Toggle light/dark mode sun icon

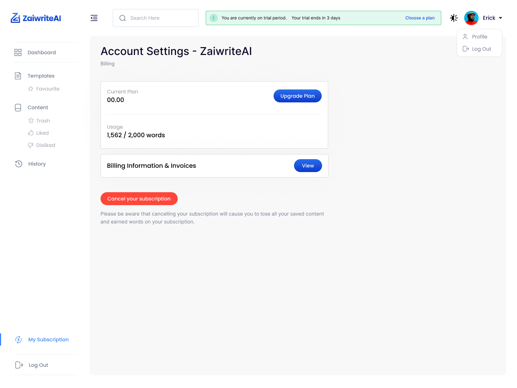[454, 18]
